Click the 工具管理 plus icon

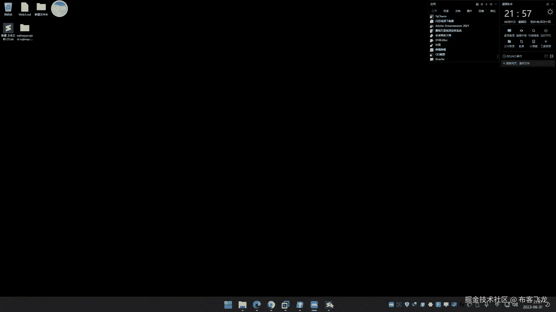tap(546, 42)
